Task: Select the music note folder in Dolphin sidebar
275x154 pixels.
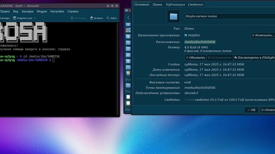Action: pyautogui.click(x=128, y=49)
